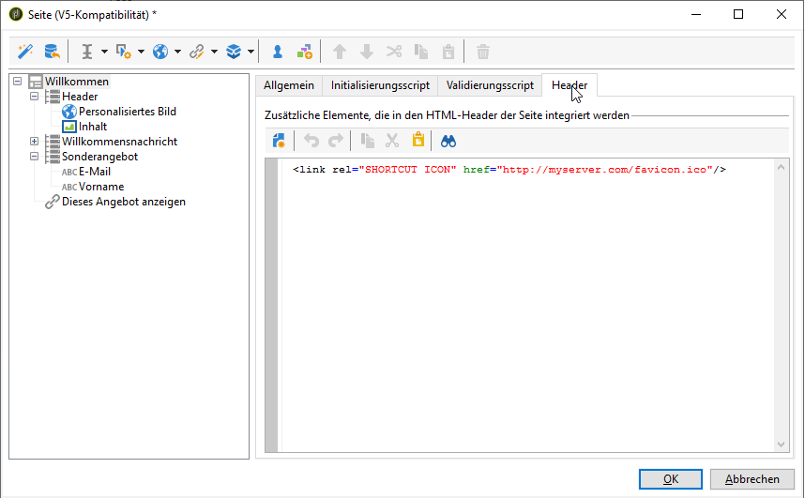Screen dimensions: 805x498
Task: Click the editor toolbar cut scissors icon
Action: pyautogui.click(x=392, y=141)
